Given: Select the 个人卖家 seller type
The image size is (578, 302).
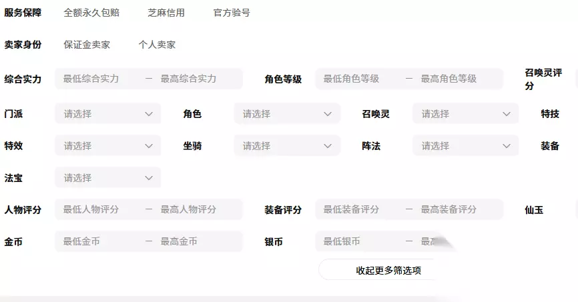Looking at the screenshot, I should 157,45.
